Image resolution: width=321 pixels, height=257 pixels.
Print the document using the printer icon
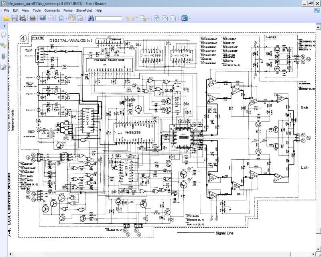point(33,18)
